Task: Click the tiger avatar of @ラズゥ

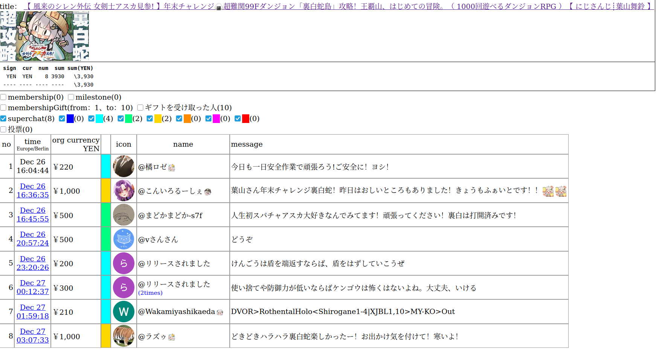Action: pos(124,336)
